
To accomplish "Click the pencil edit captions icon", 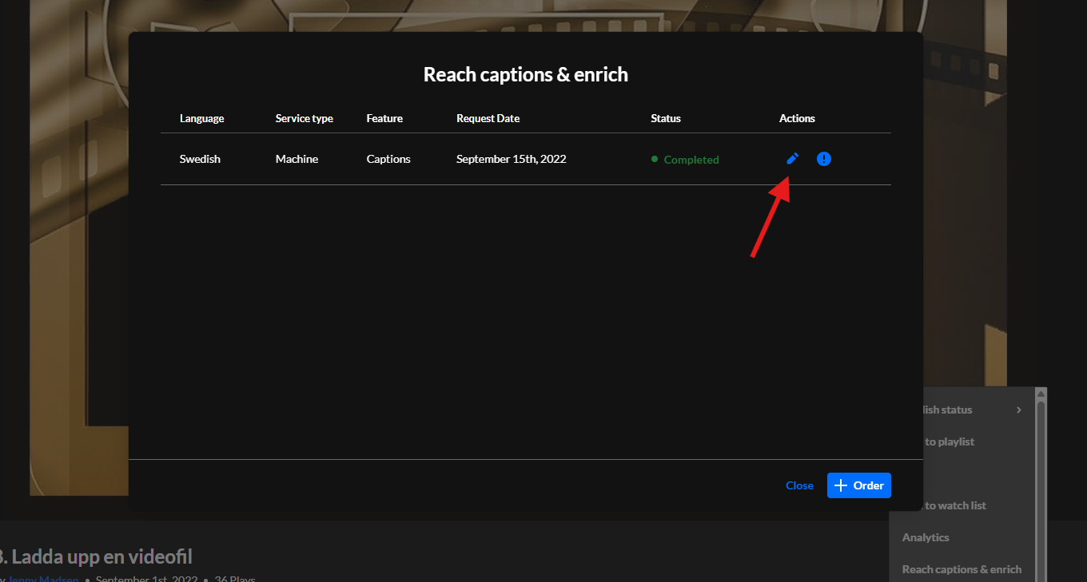I will [792, 159].
